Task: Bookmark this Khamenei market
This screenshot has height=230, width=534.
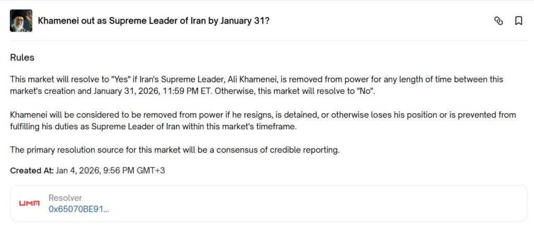Action: [518, 21]
